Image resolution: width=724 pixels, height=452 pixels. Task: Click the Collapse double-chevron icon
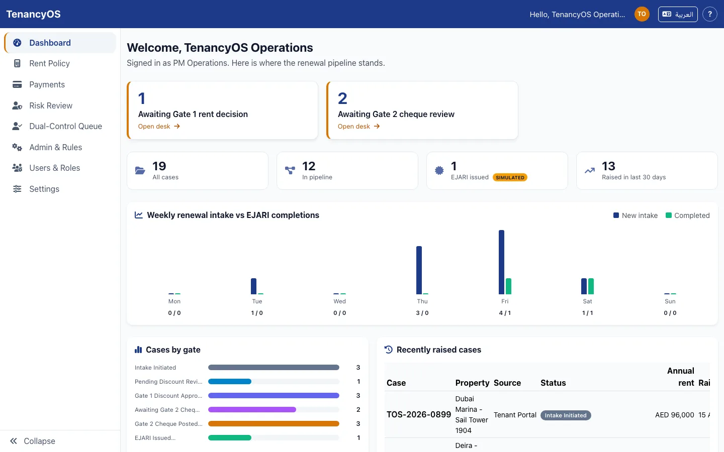[14, 441]
